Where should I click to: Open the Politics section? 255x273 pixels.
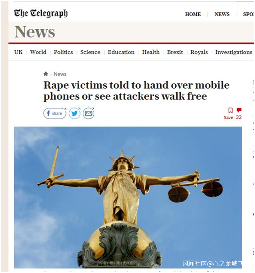click(x=63, y=52)
